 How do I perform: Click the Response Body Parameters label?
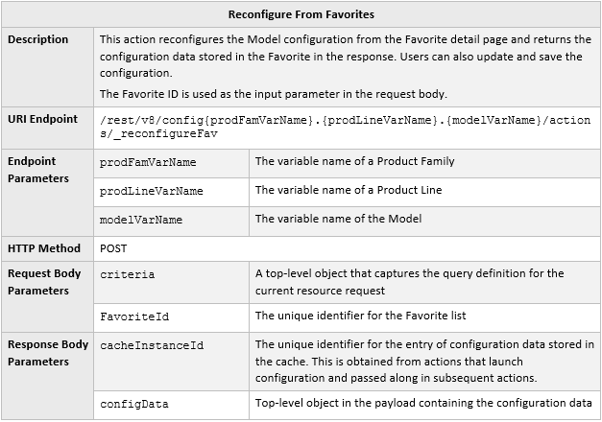[x=48, y=353]
